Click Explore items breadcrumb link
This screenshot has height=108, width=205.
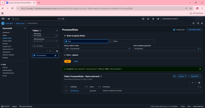click(x=20, y=23)
